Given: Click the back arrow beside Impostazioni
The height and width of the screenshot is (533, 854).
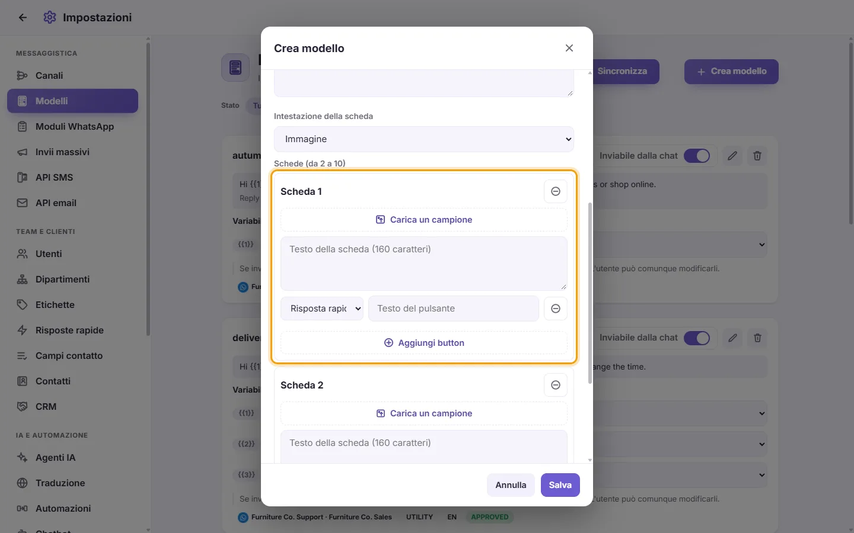Looking at the screenshot, I should click(x=23, y=18).
